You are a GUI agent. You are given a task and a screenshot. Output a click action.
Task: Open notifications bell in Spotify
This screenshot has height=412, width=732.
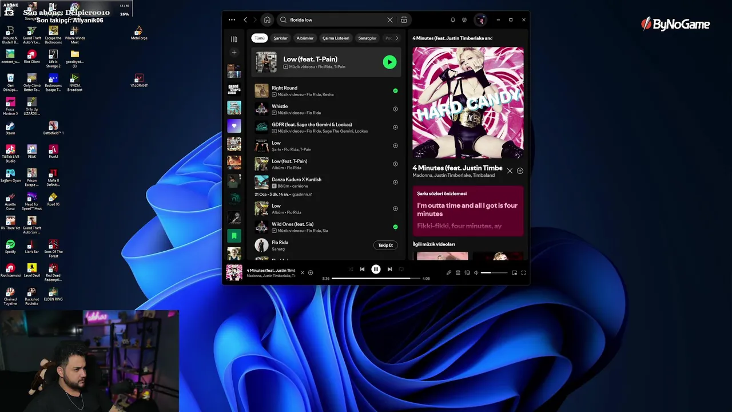[x=453, y=19]
